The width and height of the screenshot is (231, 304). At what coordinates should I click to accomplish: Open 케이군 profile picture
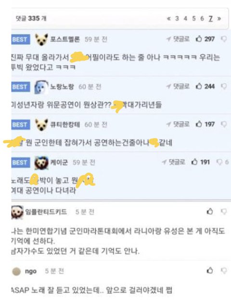click(x=41, y=163)
